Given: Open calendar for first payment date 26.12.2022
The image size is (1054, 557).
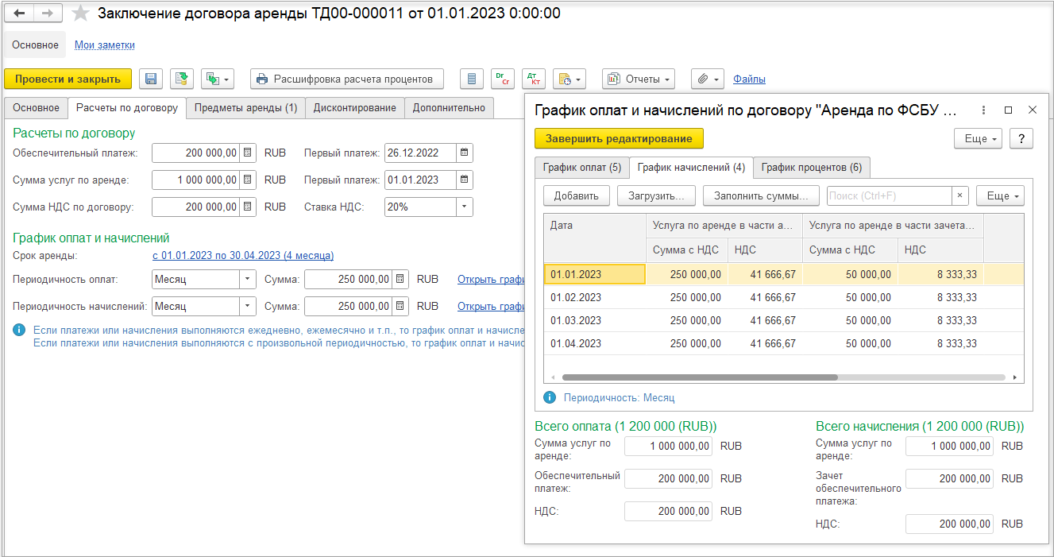Looking at the screenshot, I should (465, 153).
